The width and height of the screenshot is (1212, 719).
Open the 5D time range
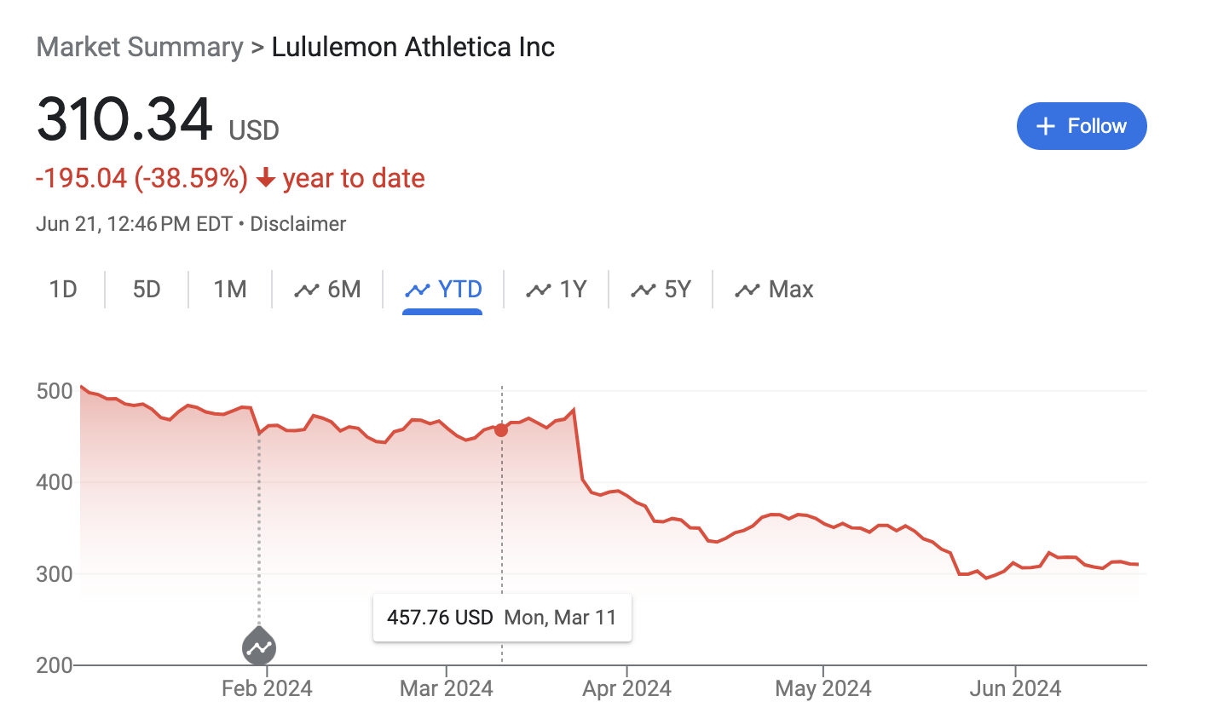[x=145, y=289]
